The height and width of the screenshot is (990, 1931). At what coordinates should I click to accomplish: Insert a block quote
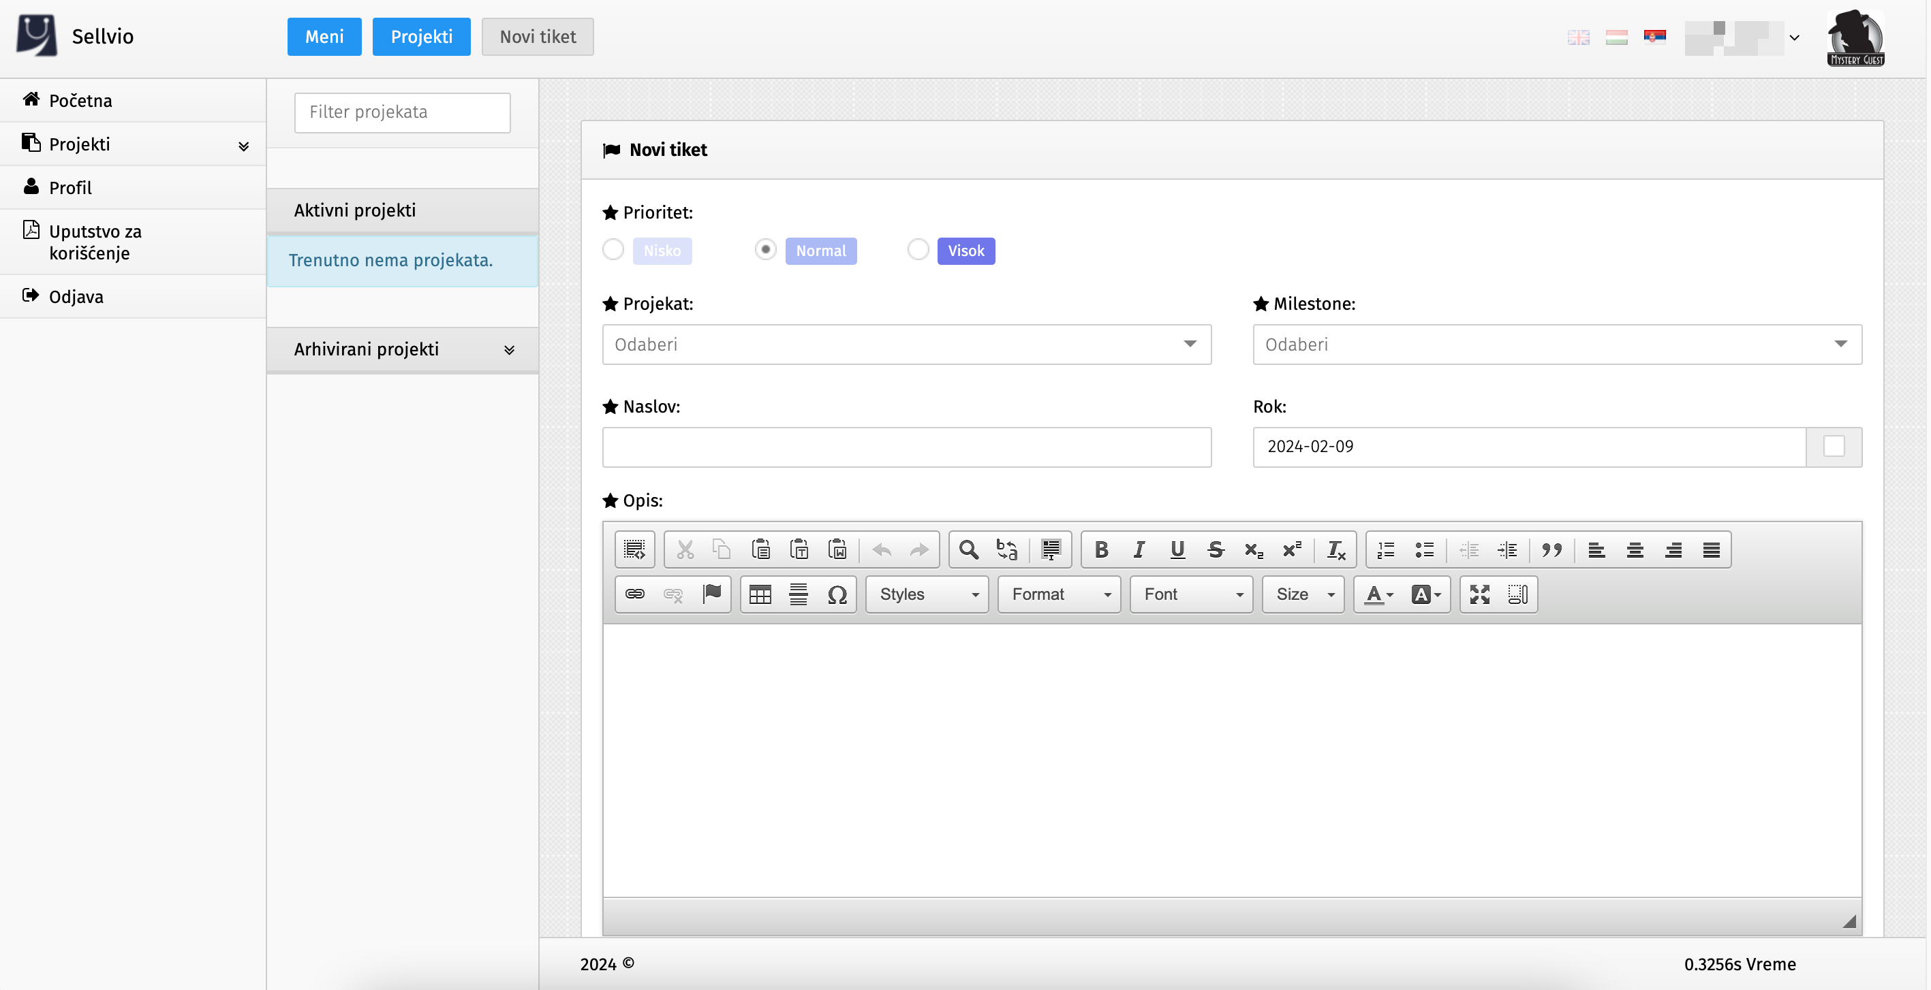point(1551,549)
